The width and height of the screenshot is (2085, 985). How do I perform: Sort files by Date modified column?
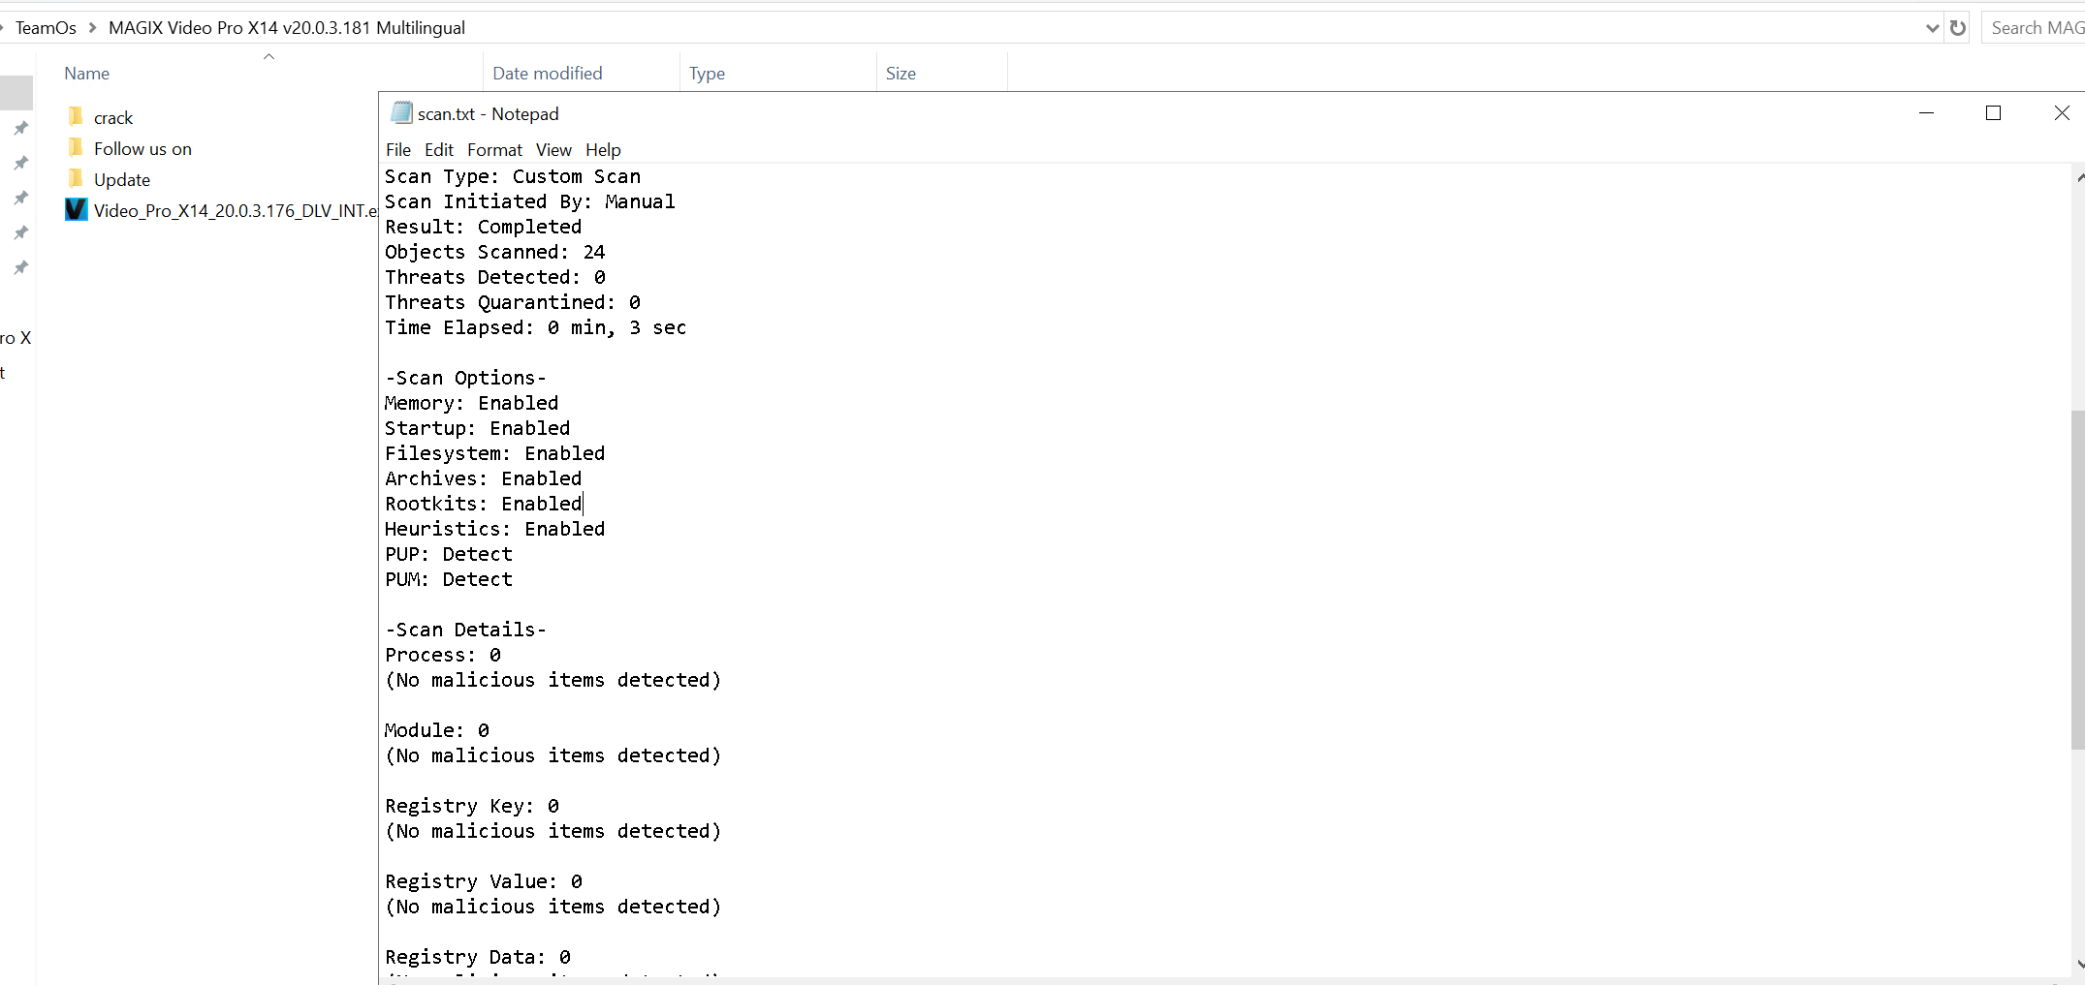548,73
